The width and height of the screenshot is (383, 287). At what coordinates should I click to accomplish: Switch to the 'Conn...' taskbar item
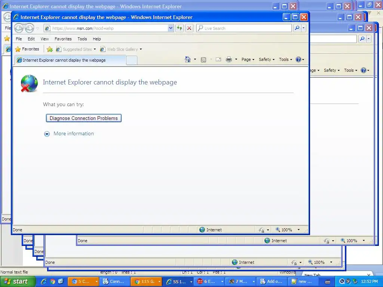pos(114,281)
